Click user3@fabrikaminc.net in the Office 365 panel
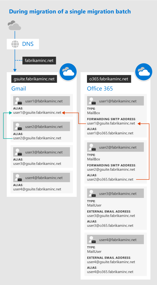Image resolution: width=157 pixels, height=285 pixels. coord(118,193)
